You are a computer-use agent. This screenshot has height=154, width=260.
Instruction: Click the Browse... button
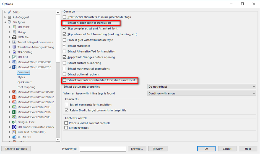click(137, 149)
